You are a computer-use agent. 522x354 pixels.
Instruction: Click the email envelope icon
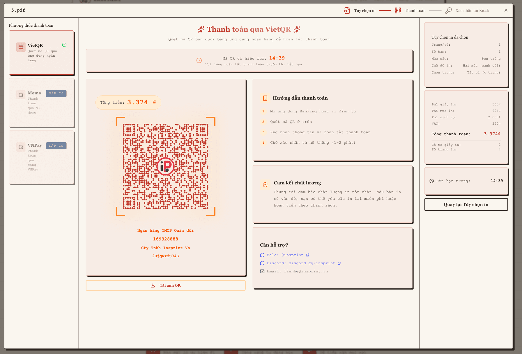(x=262, y=271)
